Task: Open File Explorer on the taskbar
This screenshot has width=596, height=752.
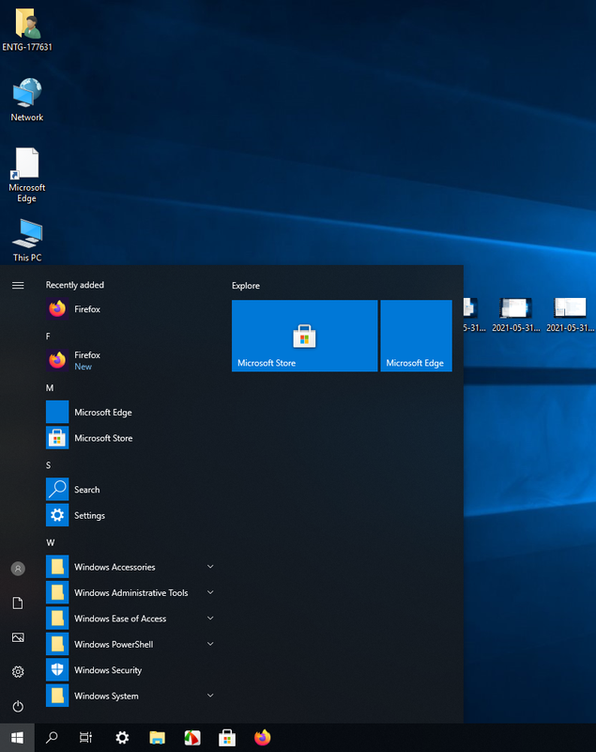Action: pos(157,738)
